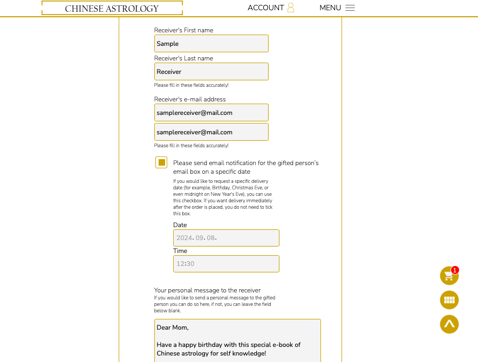The height and width of the screenshot is (362, 478).
Task: Select the month 09 in Date field
Action: (200, 238)
